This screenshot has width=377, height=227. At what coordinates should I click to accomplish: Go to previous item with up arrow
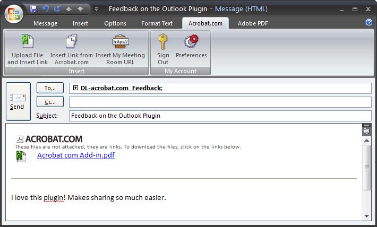[69, 9]
